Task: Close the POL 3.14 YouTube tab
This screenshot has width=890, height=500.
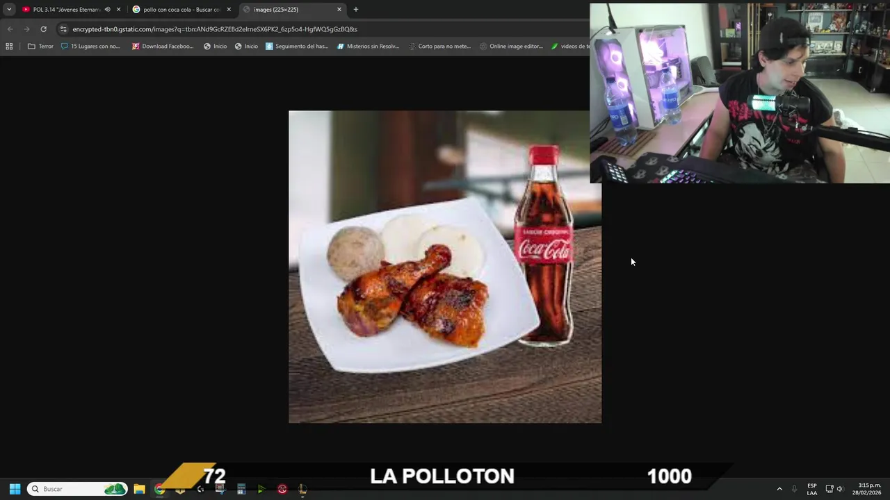Action: [118, 10]
